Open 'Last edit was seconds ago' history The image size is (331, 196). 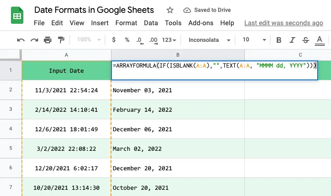coord(283,23)
